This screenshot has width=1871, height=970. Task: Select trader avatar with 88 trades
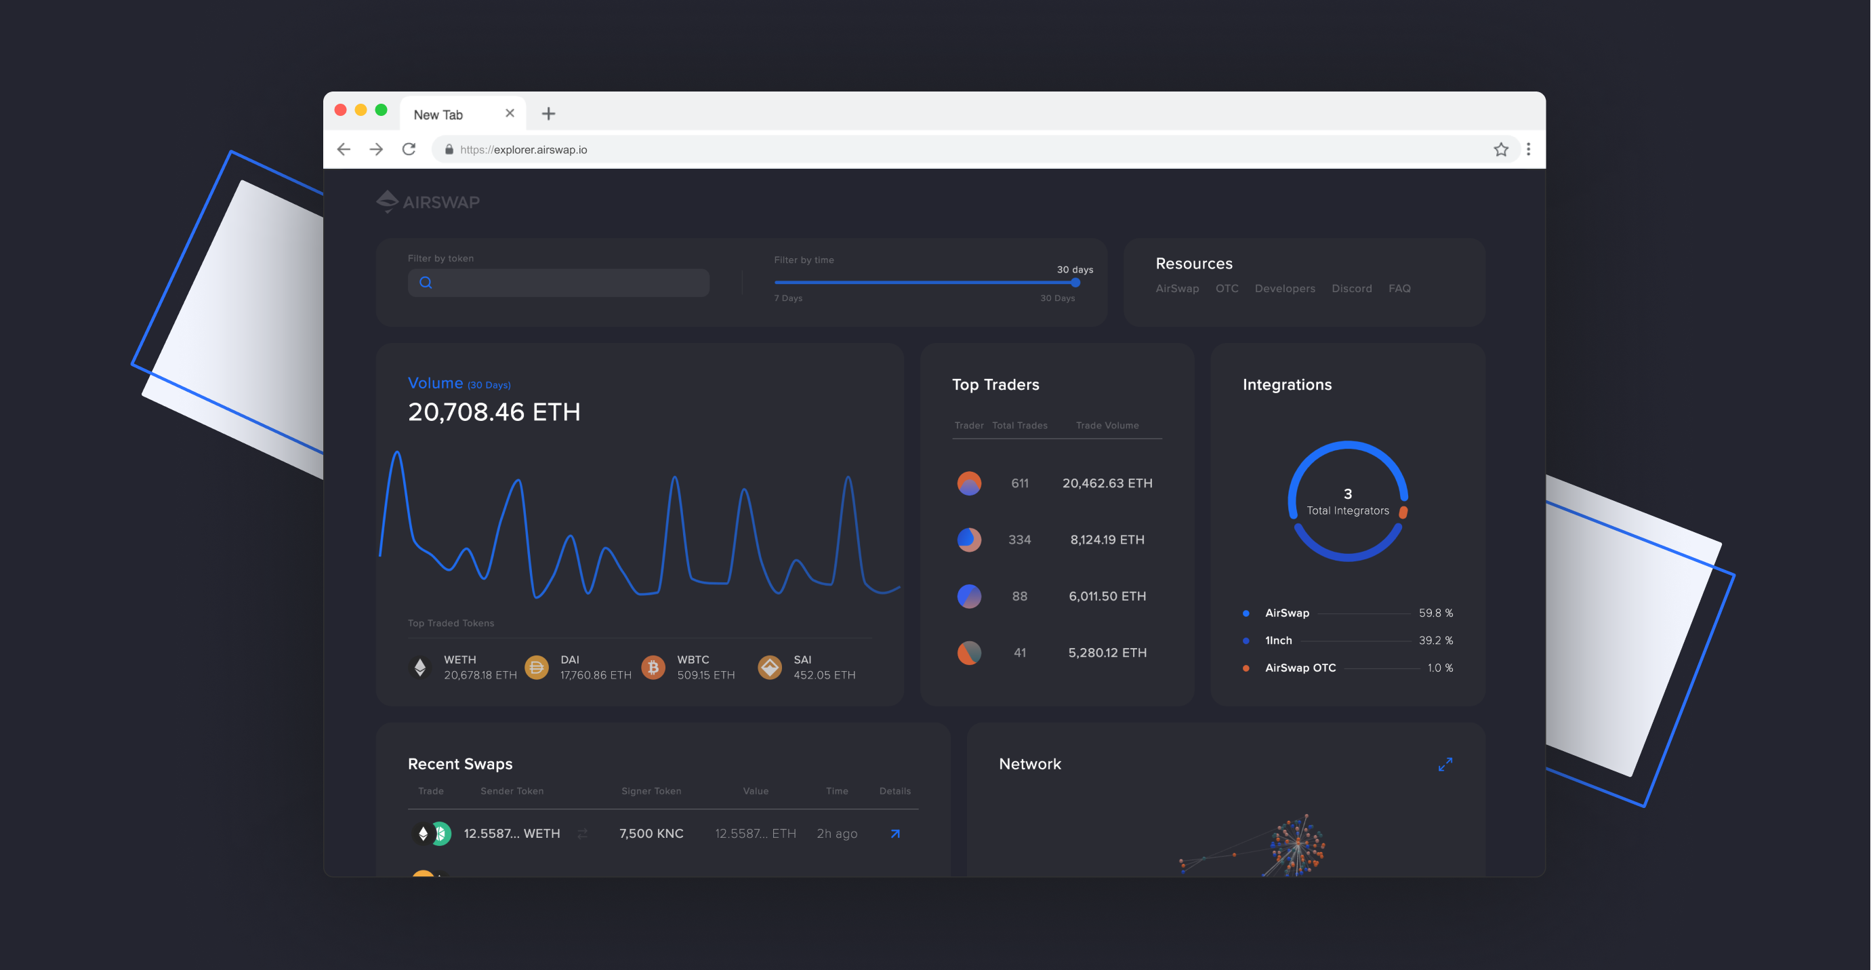click(x=969, y=597)
